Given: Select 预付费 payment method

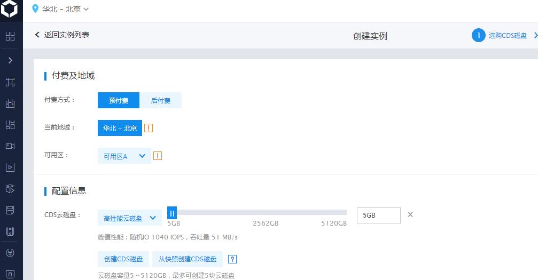Looking at the screenshot, I should (x=118, y=100).
